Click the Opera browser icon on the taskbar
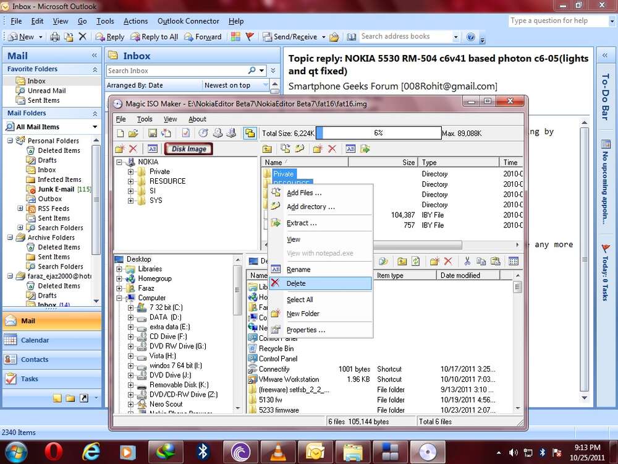Viewport: 618px width, 464px height. click(x=54, y=452)
